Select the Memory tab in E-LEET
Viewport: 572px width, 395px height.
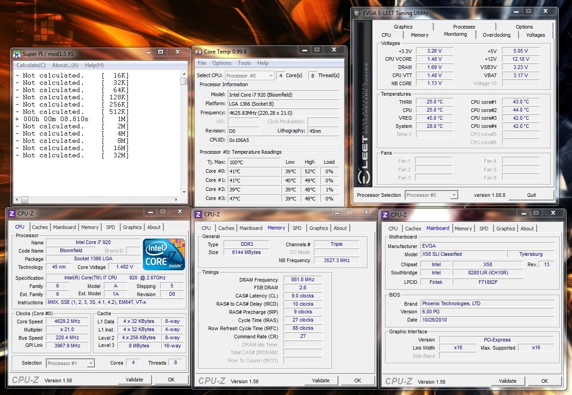[x=420, y=35]
